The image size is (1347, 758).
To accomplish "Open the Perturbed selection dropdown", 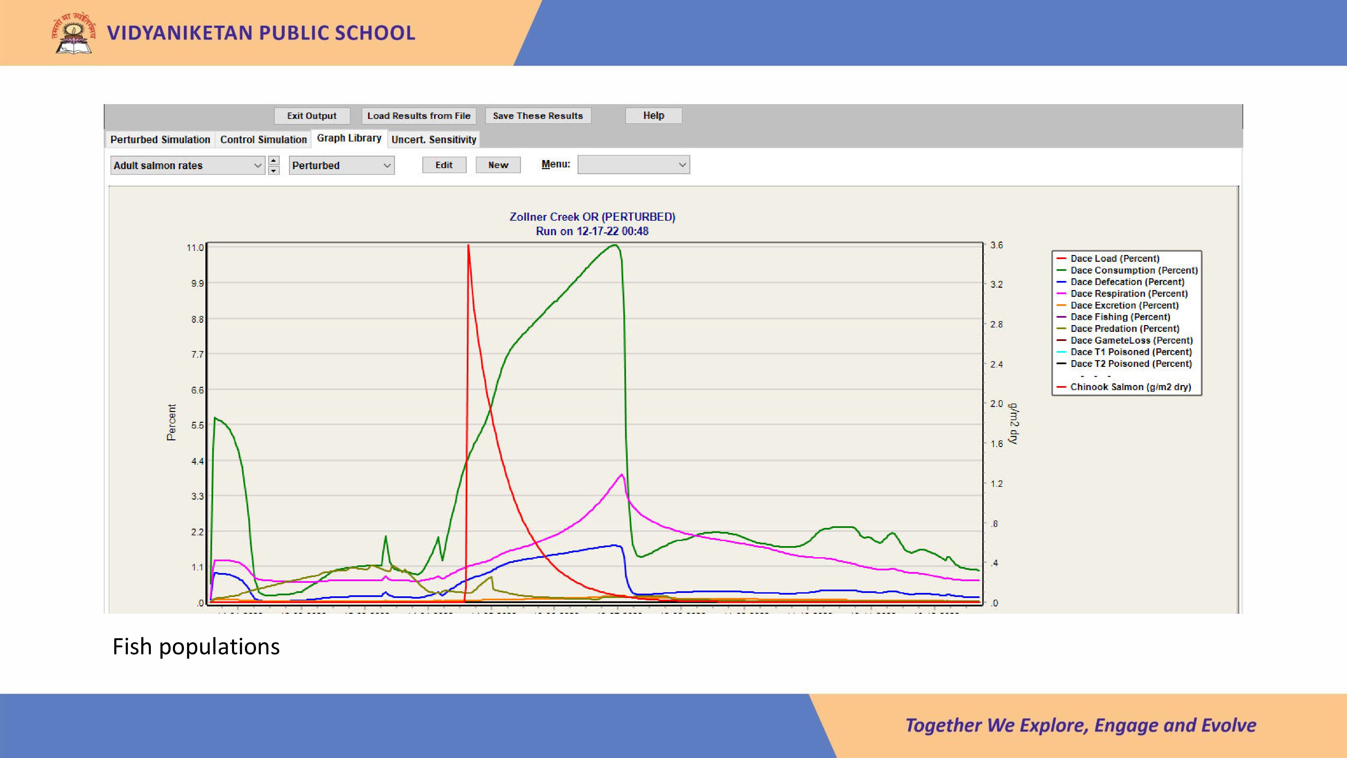I will pyautogui.click(x=341, y=165).
